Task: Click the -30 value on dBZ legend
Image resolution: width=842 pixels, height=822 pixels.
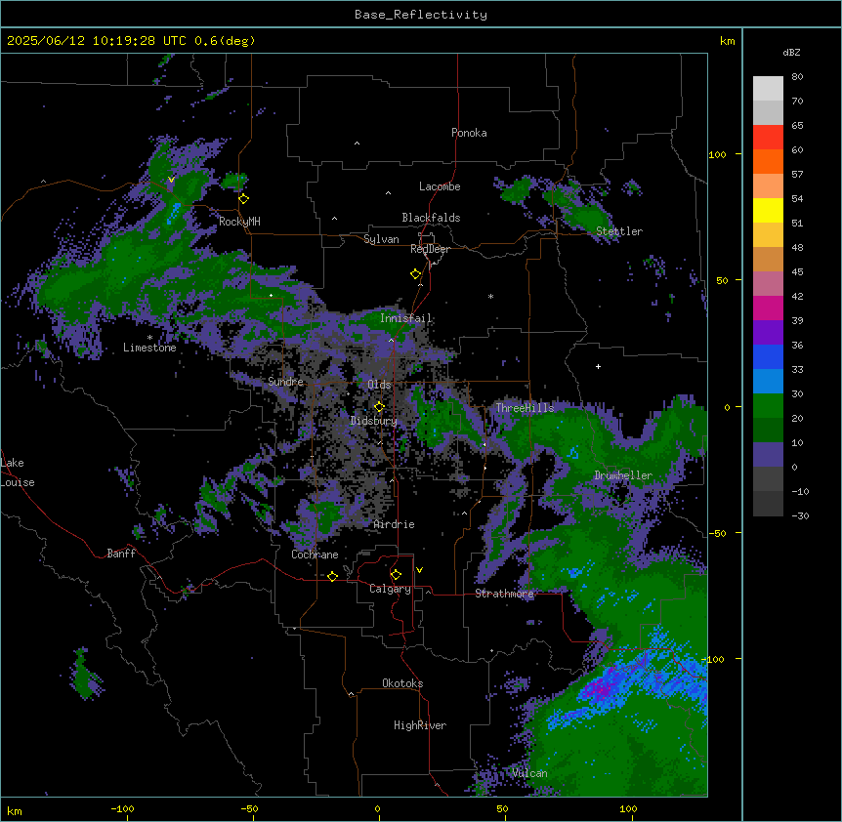Action: (800, 515)
